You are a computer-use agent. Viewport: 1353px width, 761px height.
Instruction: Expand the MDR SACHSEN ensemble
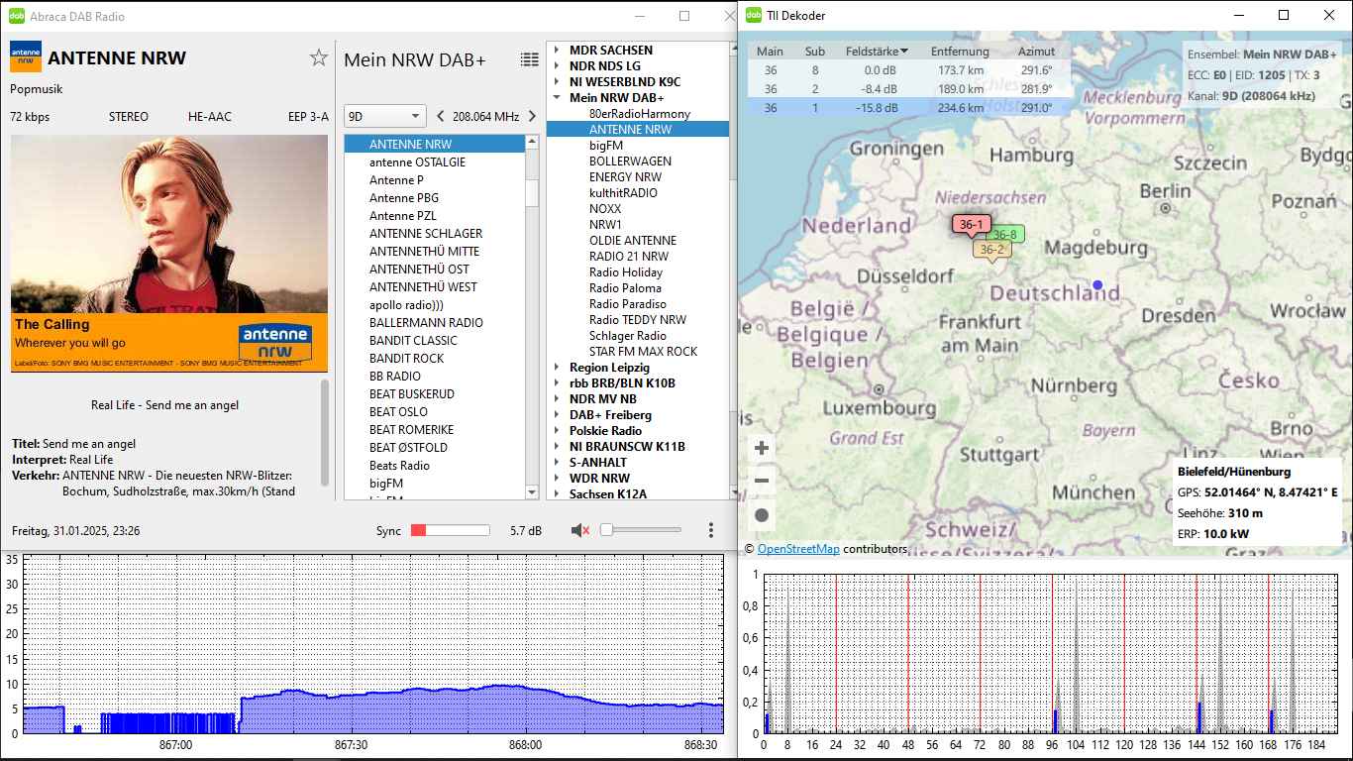click(557, 51)
